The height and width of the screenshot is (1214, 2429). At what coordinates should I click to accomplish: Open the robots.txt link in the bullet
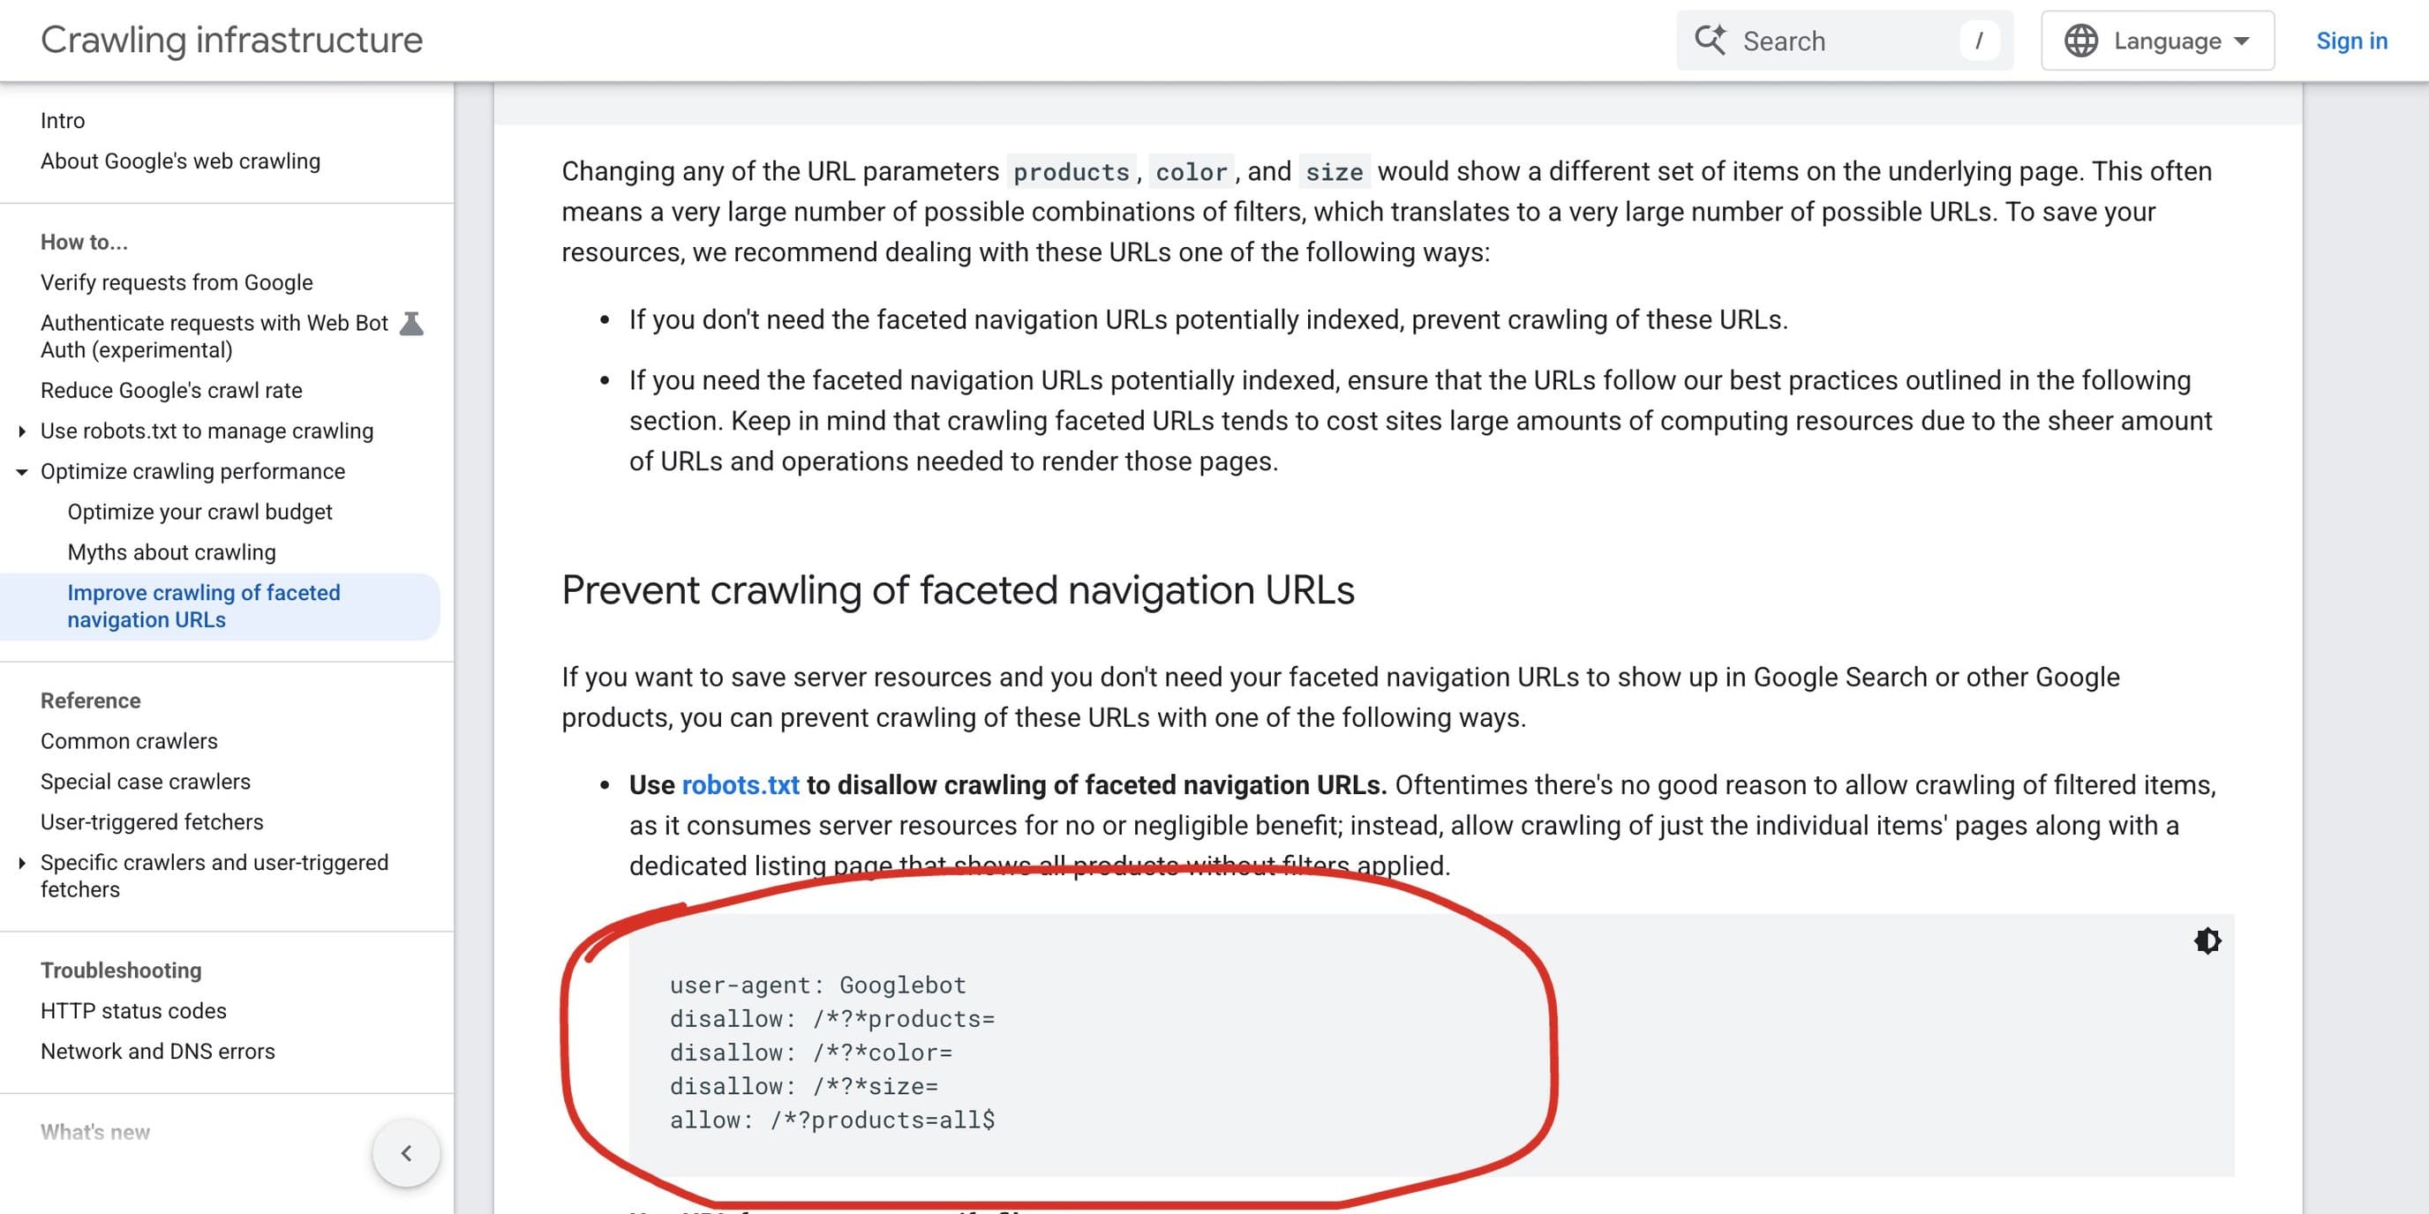(741, 784)
